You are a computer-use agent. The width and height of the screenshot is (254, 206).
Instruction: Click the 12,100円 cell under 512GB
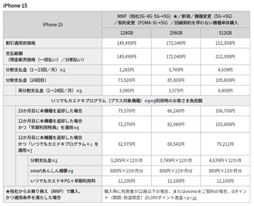pyautogui.click(x=225, y=181)
